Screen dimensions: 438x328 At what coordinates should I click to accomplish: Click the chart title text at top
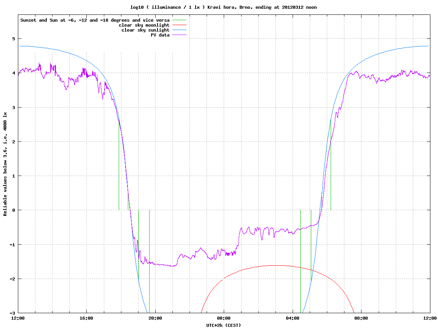223,7
